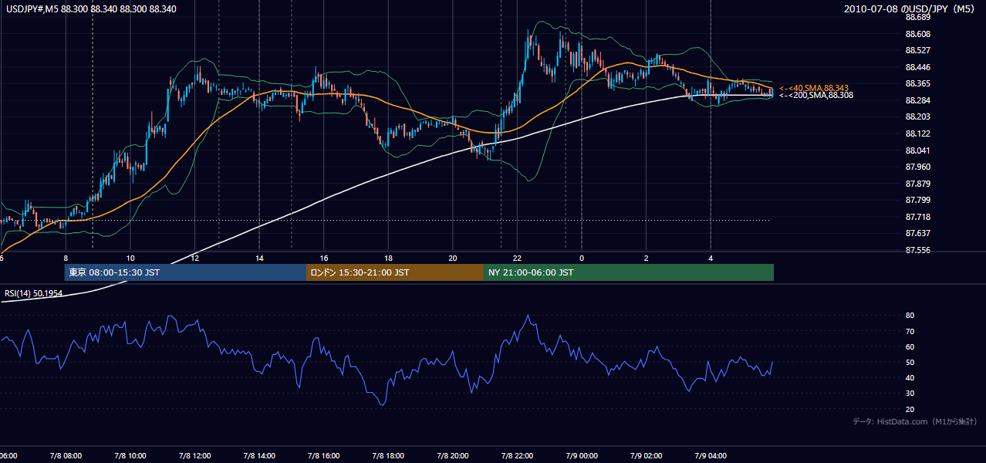Click RSI scale level 70
Image resolution: width=986 pixels, height=463 pixels.
point(910,331)
